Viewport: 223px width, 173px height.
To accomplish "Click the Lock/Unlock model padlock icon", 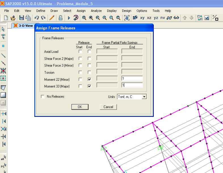I will tap(60, 18).
